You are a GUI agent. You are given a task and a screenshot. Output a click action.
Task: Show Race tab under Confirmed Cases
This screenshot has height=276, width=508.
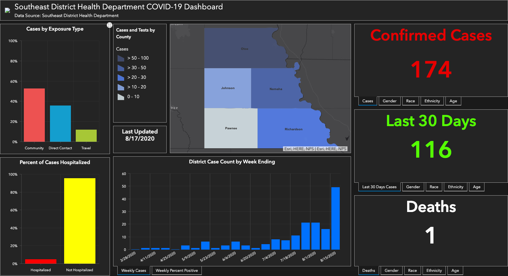[x=410, y=101]
